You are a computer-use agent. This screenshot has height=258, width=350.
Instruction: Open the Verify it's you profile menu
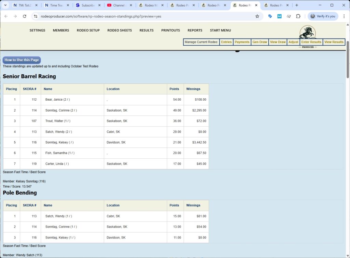click(x=323, y=16)
